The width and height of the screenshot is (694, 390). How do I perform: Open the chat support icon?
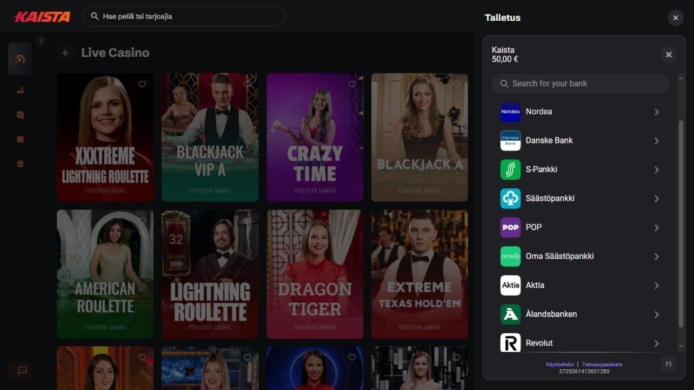click(x=22, y=370)
